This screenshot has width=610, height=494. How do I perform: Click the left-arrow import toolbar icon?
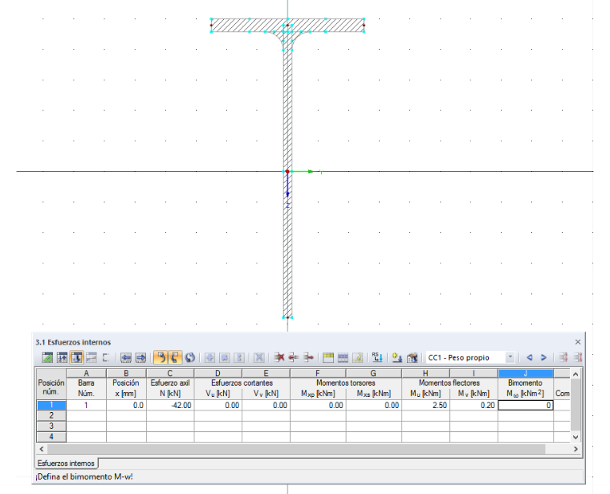click(x=126, y=357)
